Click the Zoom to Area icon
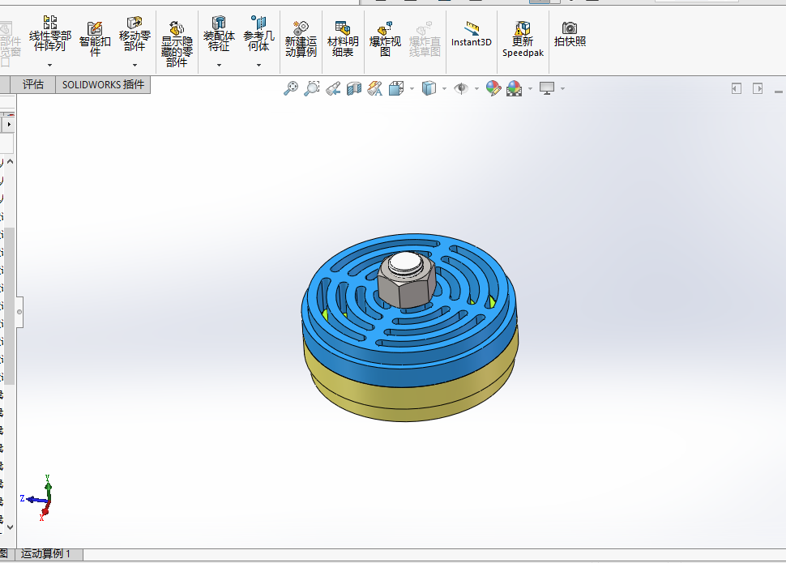 [312, 89]
